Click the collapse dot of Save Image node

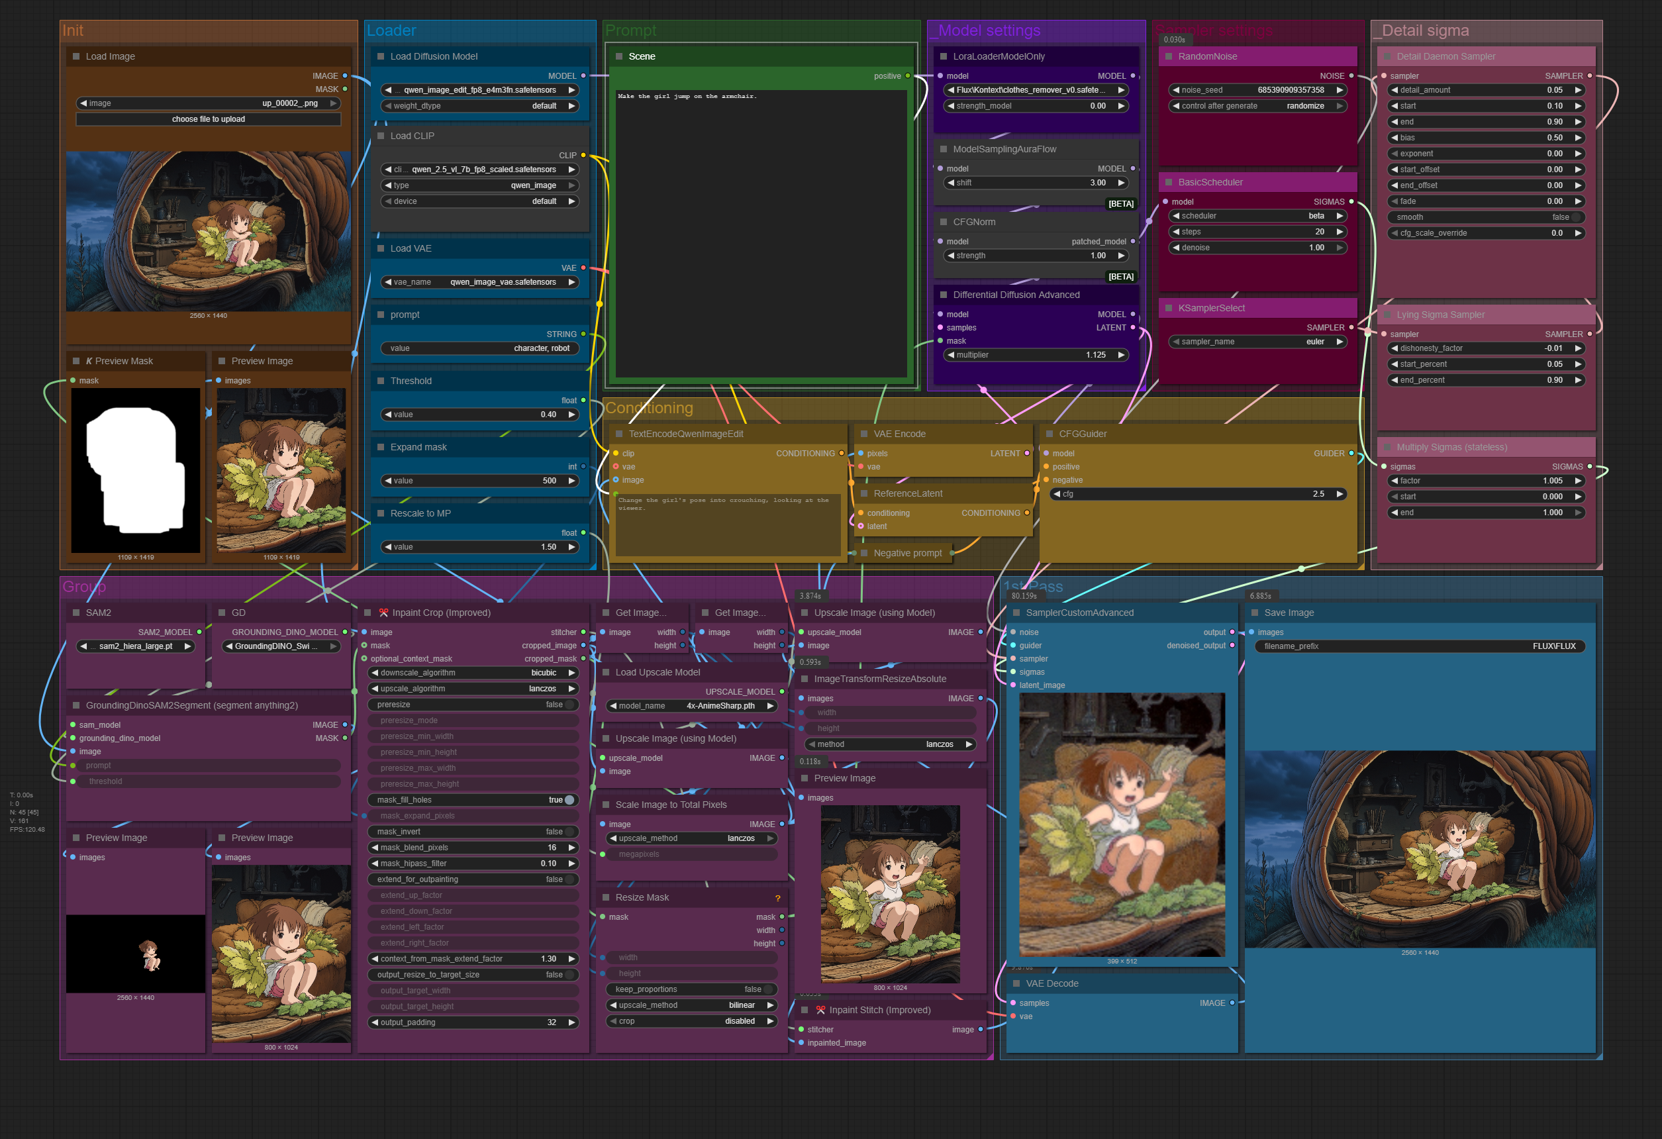point(1254,613)
